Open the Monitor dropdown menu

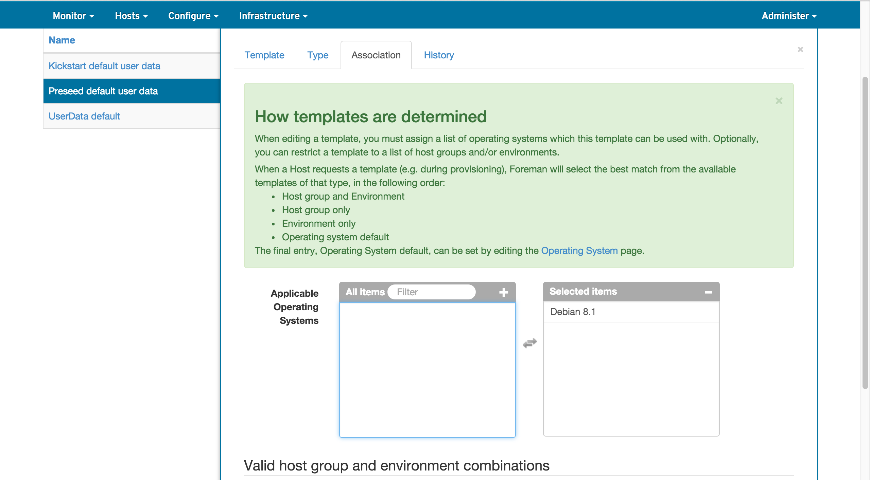pyautogui.click(x=73, y=16)
